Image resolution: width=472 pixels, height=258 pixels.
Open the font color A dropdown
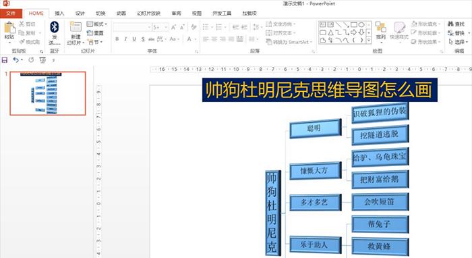[x=196, y=39]
